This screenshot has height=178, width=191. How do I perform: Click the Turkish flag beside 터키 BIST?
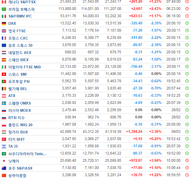(x=4, y=139)
